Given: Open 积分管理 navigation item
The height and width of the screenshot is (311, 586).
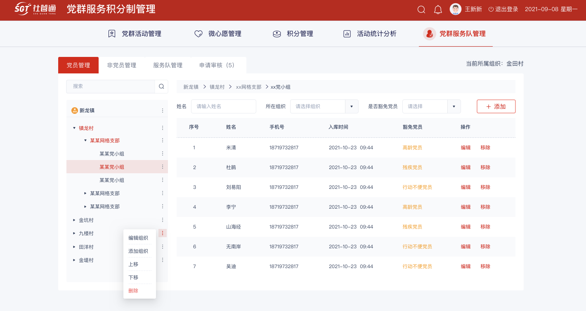Looking at the screenshot, I should click(x=293, y=34).
